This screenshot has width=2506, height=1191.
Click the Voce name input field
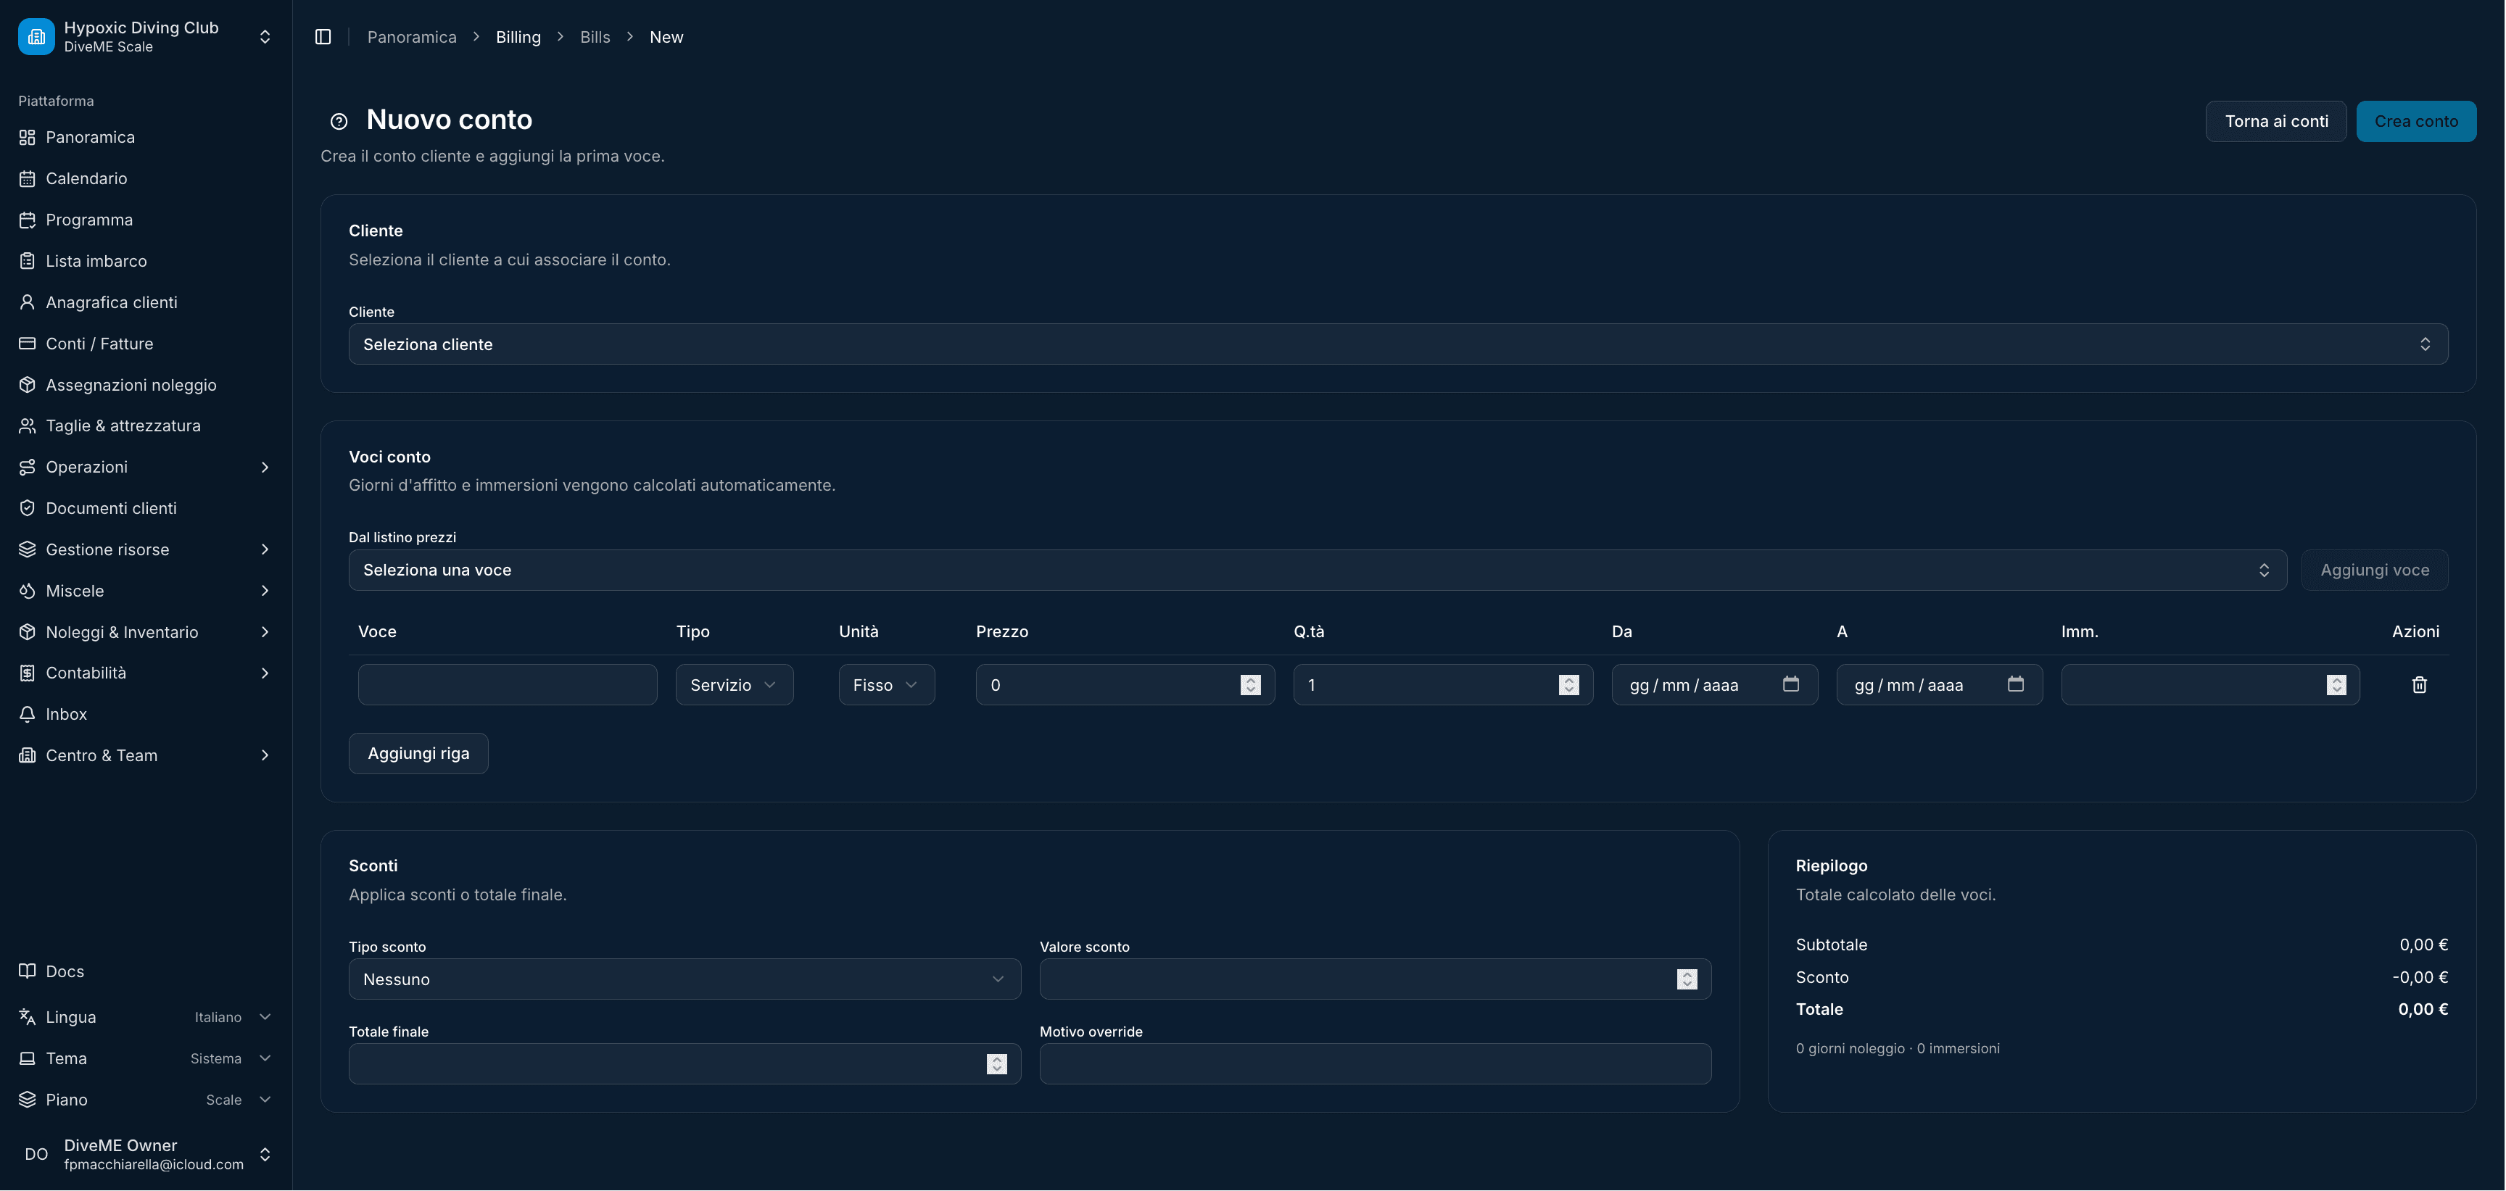(508, 684)
